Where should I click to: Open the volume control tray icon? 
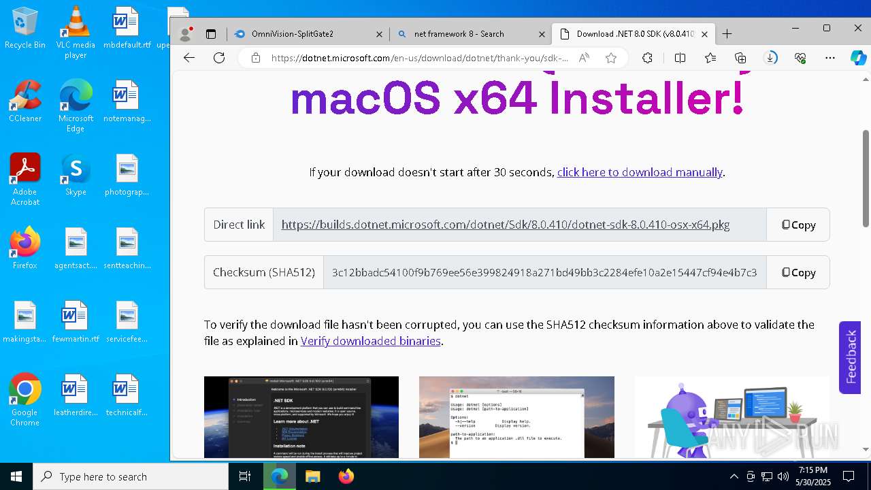pyautogui.click(x=783, y=476)
